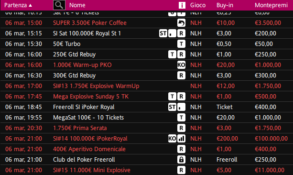
Task: Click KO icon on 1.000€ Warm-up PKO
Action: click(181, 65)
